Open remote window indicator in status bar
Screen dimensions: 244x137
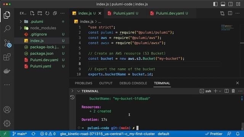[x=5, y=134]
